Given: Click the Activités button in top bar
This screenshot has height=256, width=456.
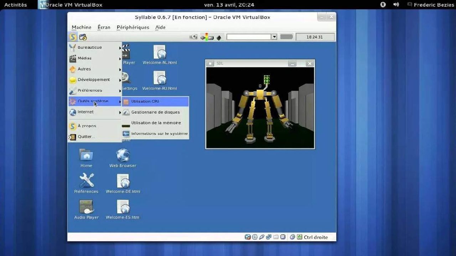Looking at the screenshot, I should pos(15,5).
